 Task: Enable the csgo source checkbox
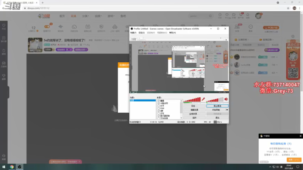pyautogui.click(x=159, y=108)
